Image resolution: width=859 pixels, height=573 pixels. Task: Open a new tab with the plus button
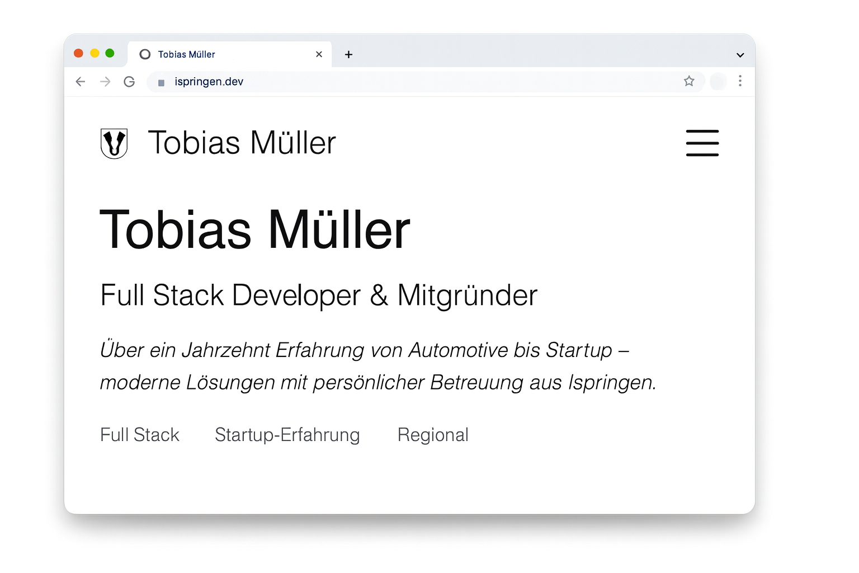[348, 54]
